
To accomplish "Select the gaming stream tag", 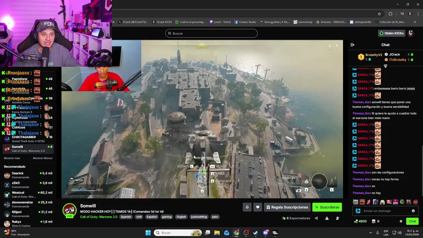I will pyautogui.click(x=167, y=217).
